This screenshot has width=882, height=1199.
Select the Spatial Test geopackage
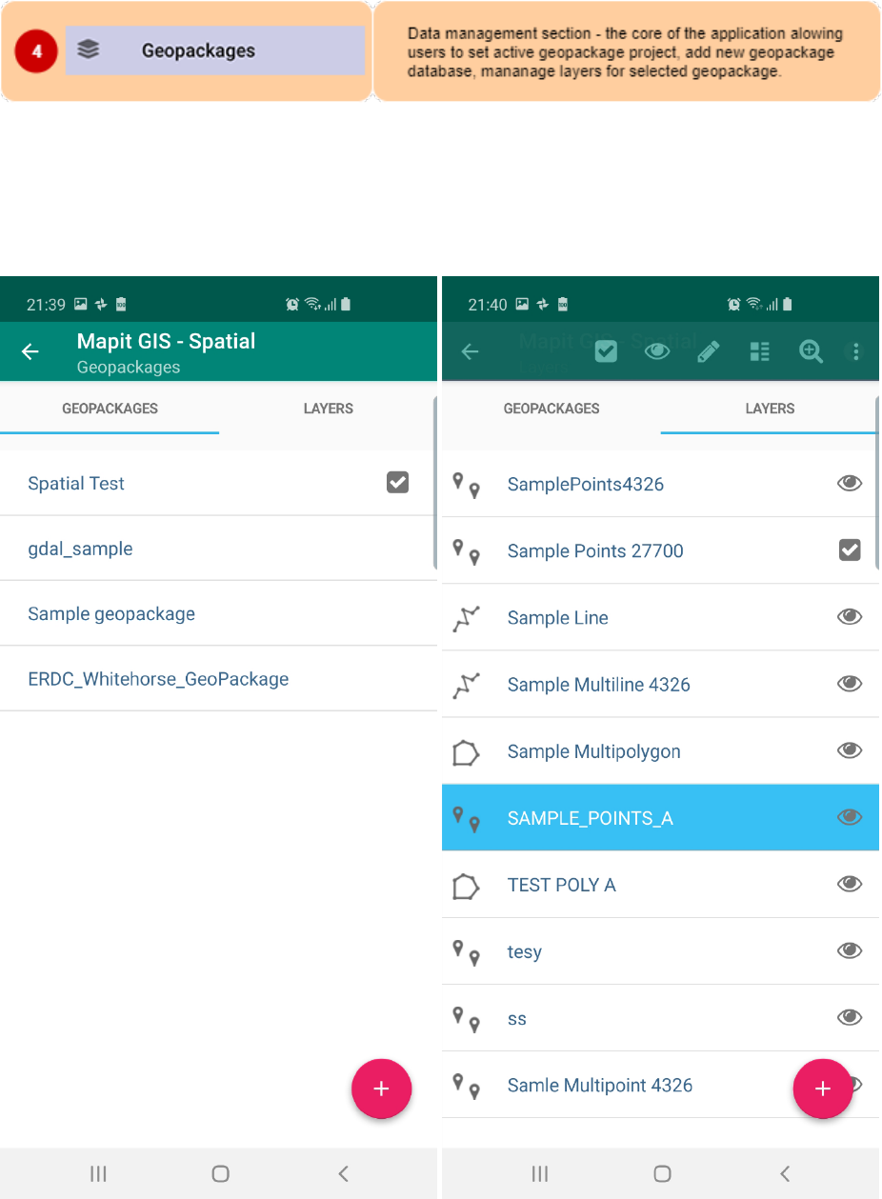(x=76, y=484)
